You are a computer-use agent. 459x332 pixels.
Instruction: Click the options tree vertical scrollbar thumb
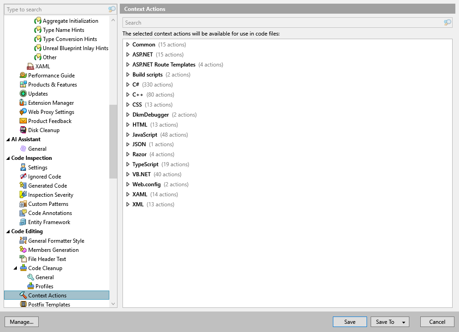tap(113, 141)
